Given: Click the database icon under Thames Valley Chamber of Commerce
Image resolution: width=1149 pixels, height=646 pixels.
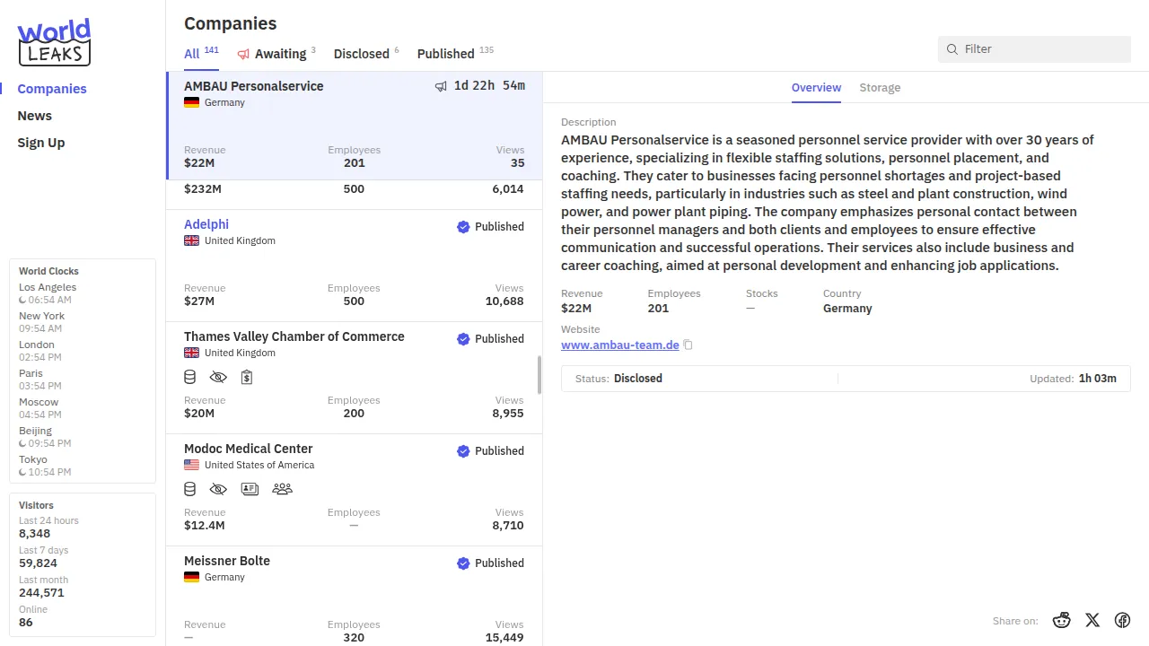Looking at the screenshot, I should [189, 377].
